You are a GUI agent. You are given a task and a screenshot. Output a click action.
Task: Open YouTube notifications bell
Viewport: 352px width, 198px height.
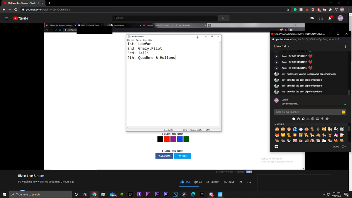[330, 18]
